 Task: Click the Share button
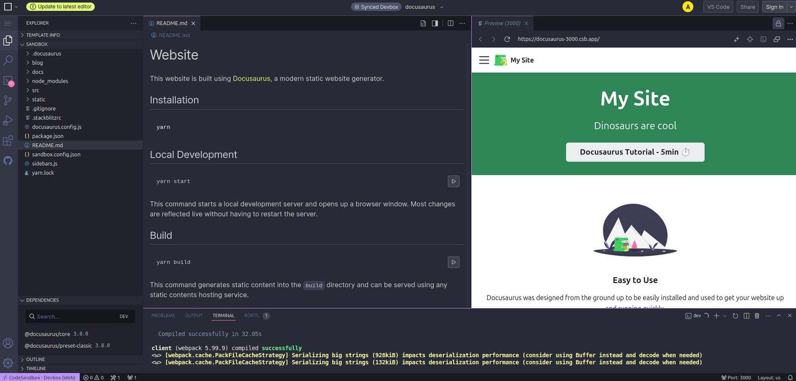click(747, 7)
